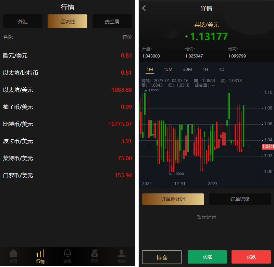Select the 首页 home icon in bottom navigation
The image size is (274, 267).
13,256
